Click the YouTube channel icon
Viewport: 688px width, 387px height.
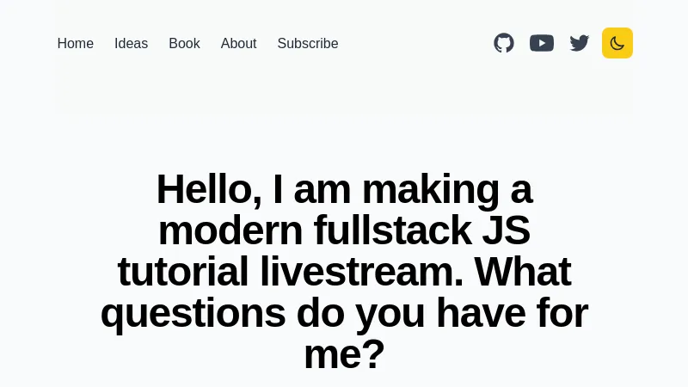point(542,43)
